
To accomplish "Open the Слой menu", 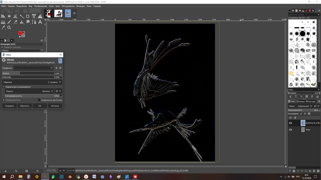I will coord(51,6).
